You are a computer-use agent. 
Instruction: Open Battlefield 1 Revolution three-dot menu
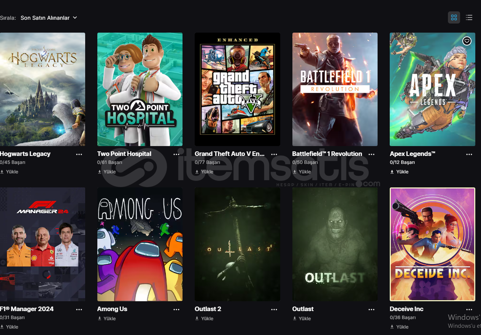(x=371, y=154)
